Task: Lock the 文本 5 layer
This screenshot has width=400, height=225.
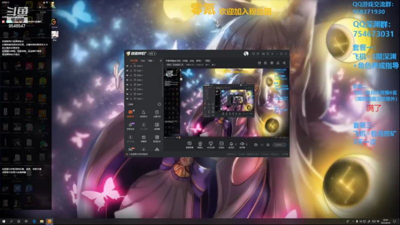Action: (x=131, y=94)
